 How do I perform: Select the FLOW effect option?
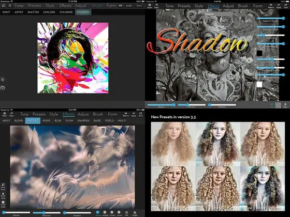(x=69, y=120)
